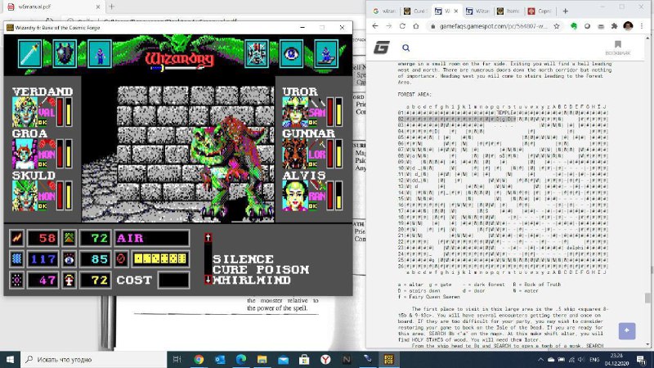Open GameFAQs search magnifier

pyautogui.click(x=405, y=48)
